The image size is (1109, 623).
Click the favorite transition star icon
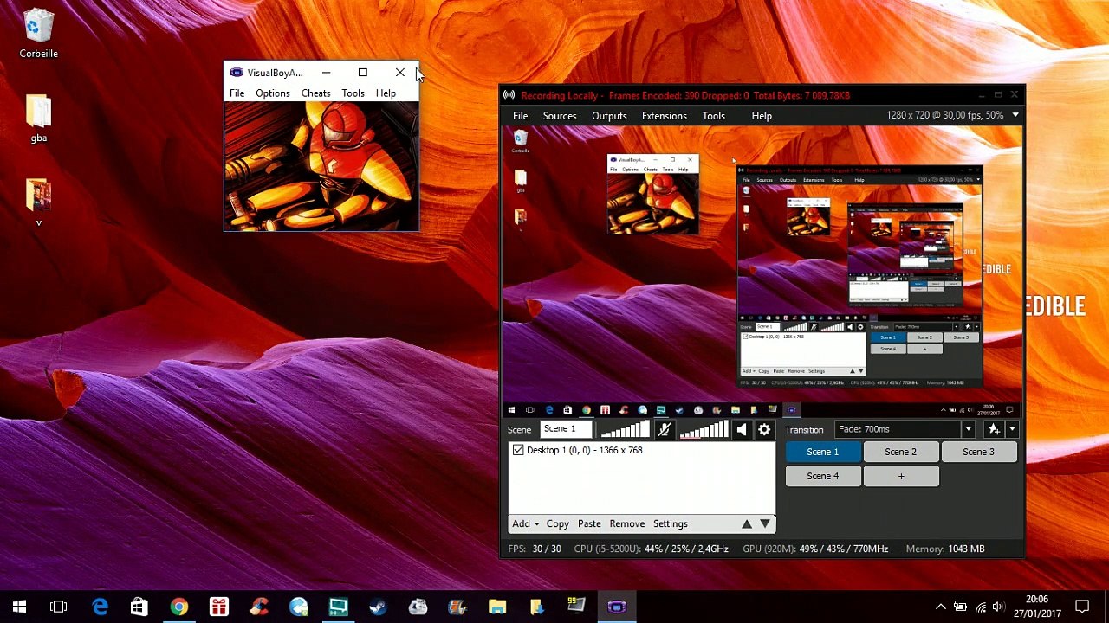click(994, 429)
